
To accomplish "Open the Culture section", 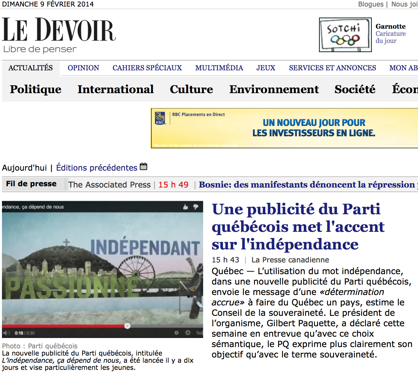I will click(x=191, y=89).
